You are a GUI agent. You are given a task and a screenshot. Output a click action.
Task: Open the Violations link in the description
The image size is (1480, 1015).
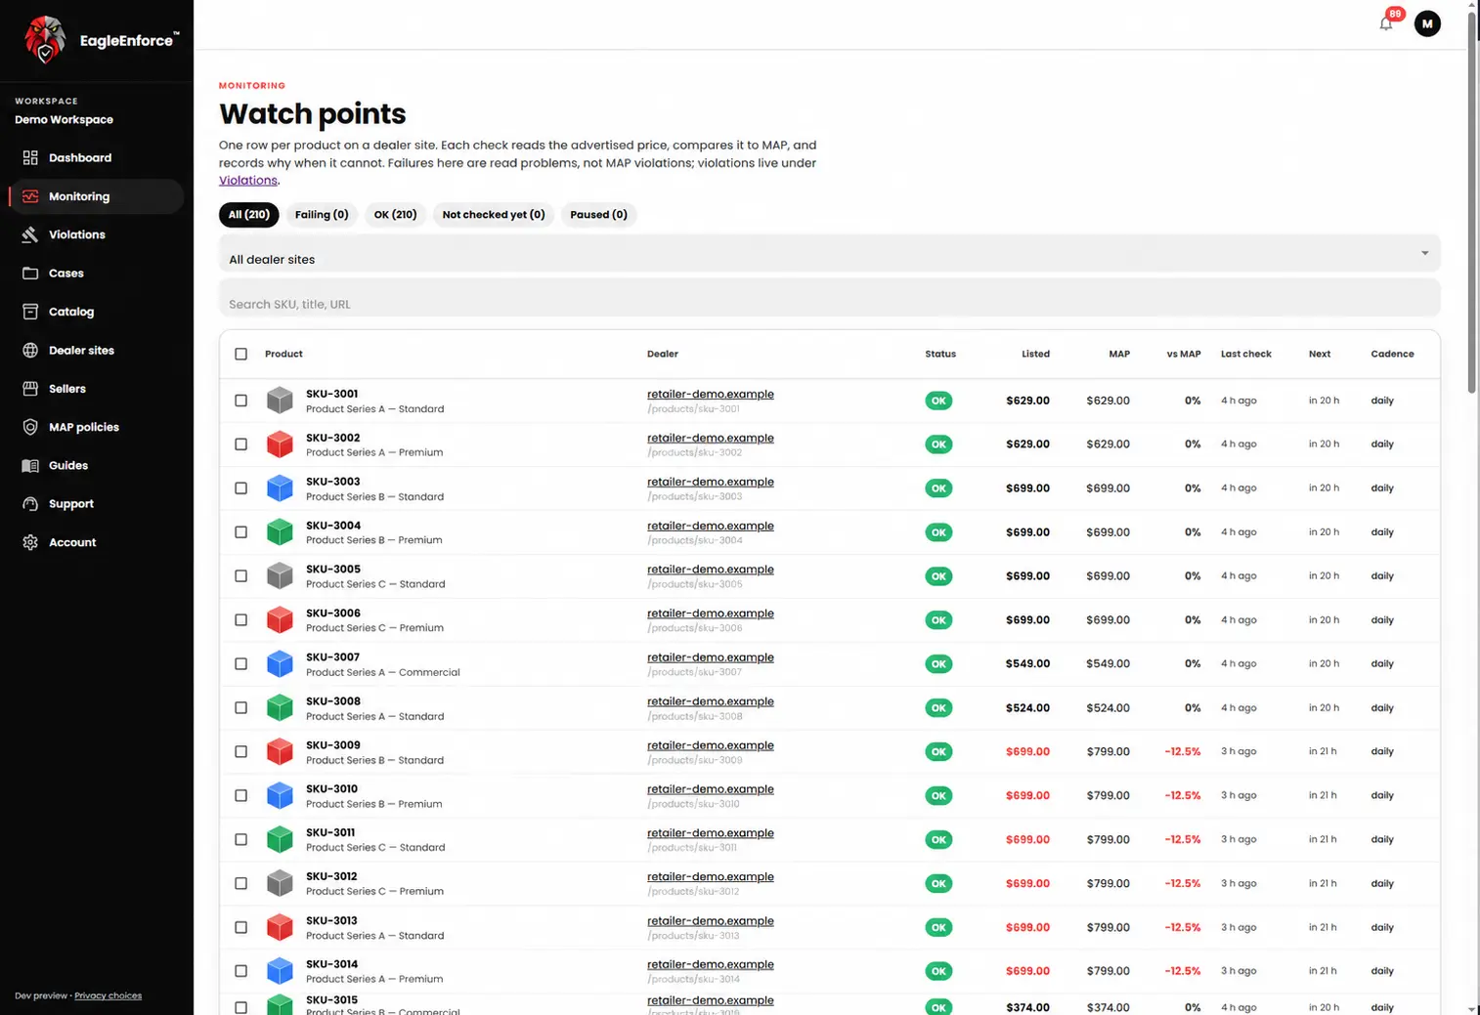(x=247, y=180)
